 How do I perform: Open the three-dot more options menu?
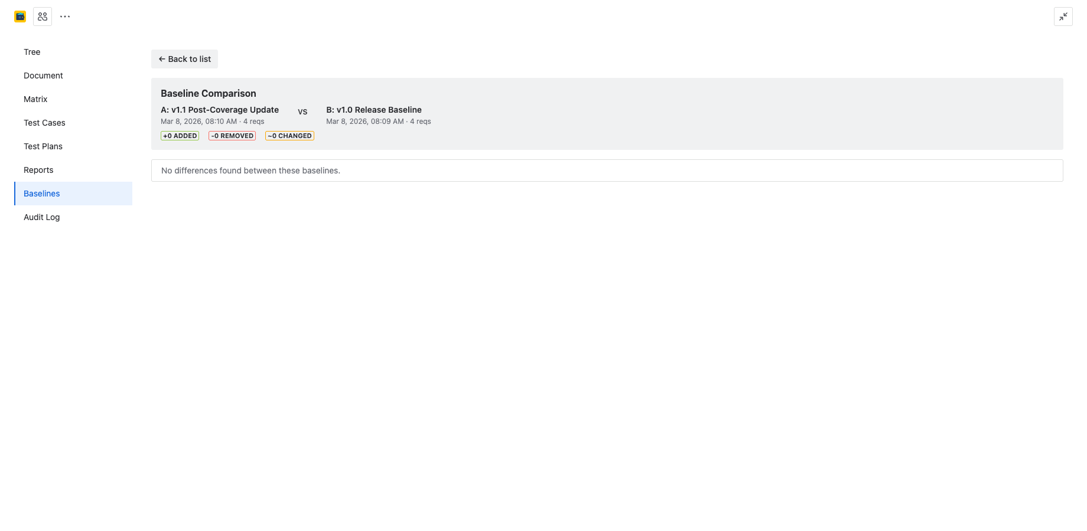(x=65, y=17)
